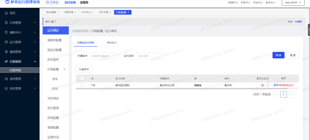Click the 重置 reset button

[x=293, y=55]
